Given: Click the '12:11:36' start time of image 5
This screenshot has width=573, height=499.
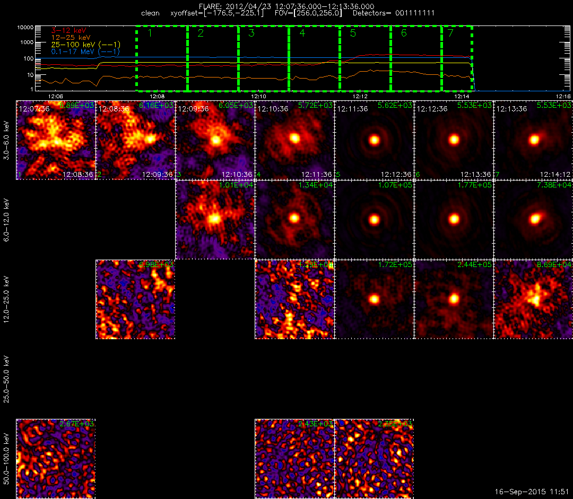Looking at the screenshot, I should pyautogui.click(x=353, y=109).
